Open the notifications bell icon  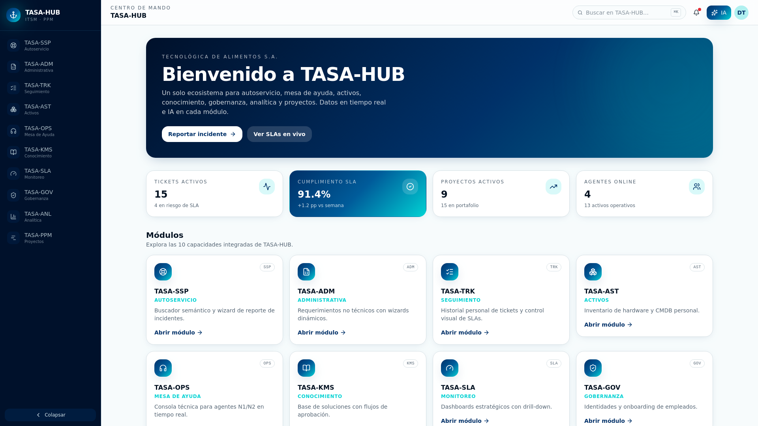pyautogui.click(x=696, y=13)
